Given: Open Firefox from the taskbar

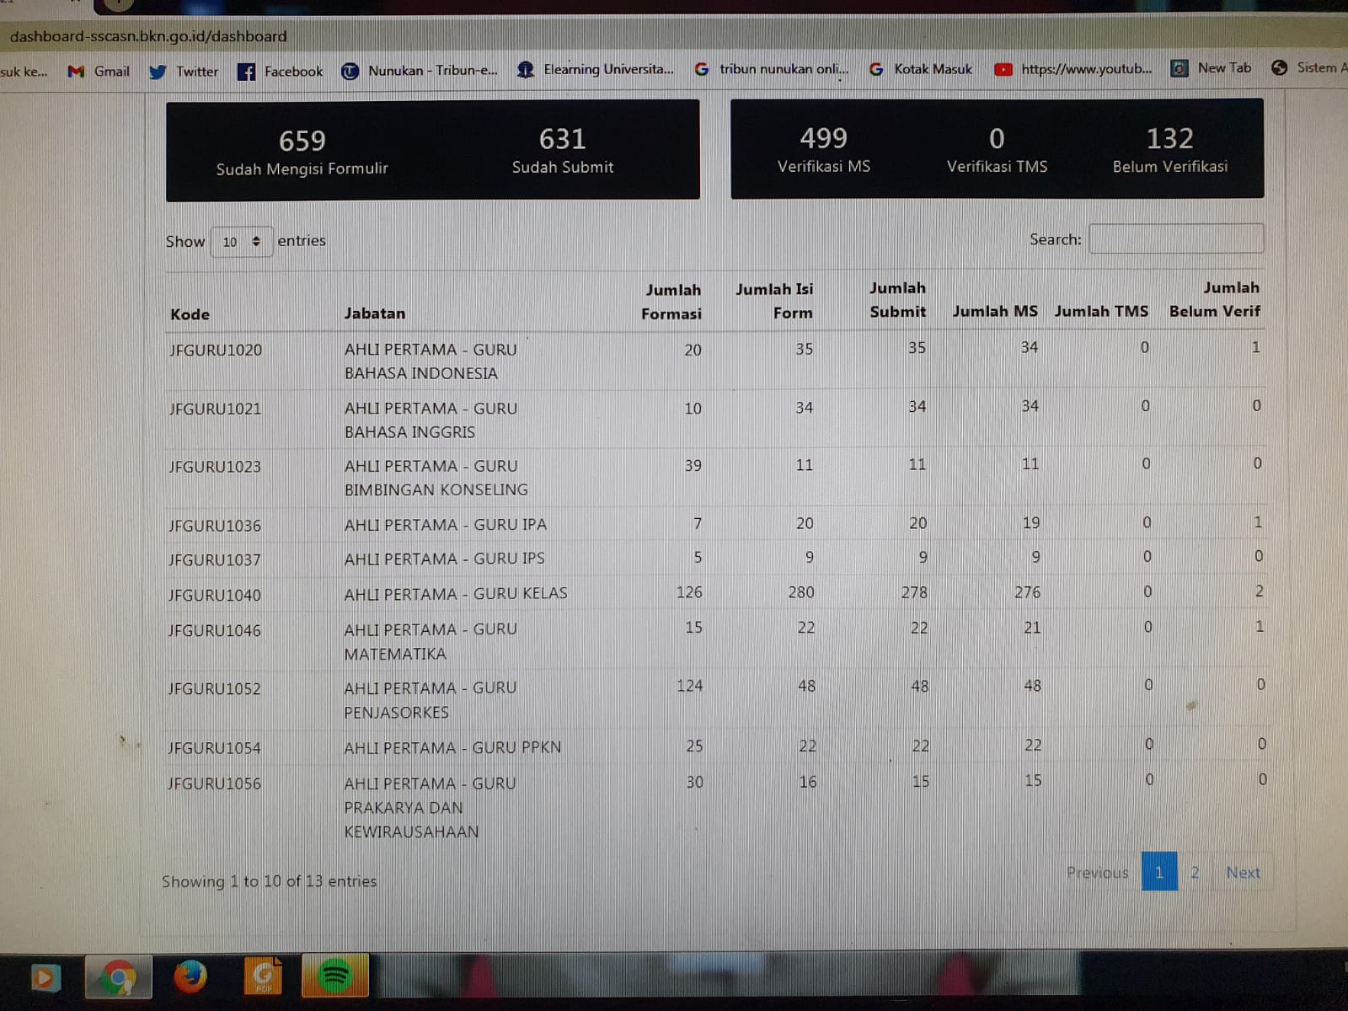Looking at the screenshot, I should 190,976.
